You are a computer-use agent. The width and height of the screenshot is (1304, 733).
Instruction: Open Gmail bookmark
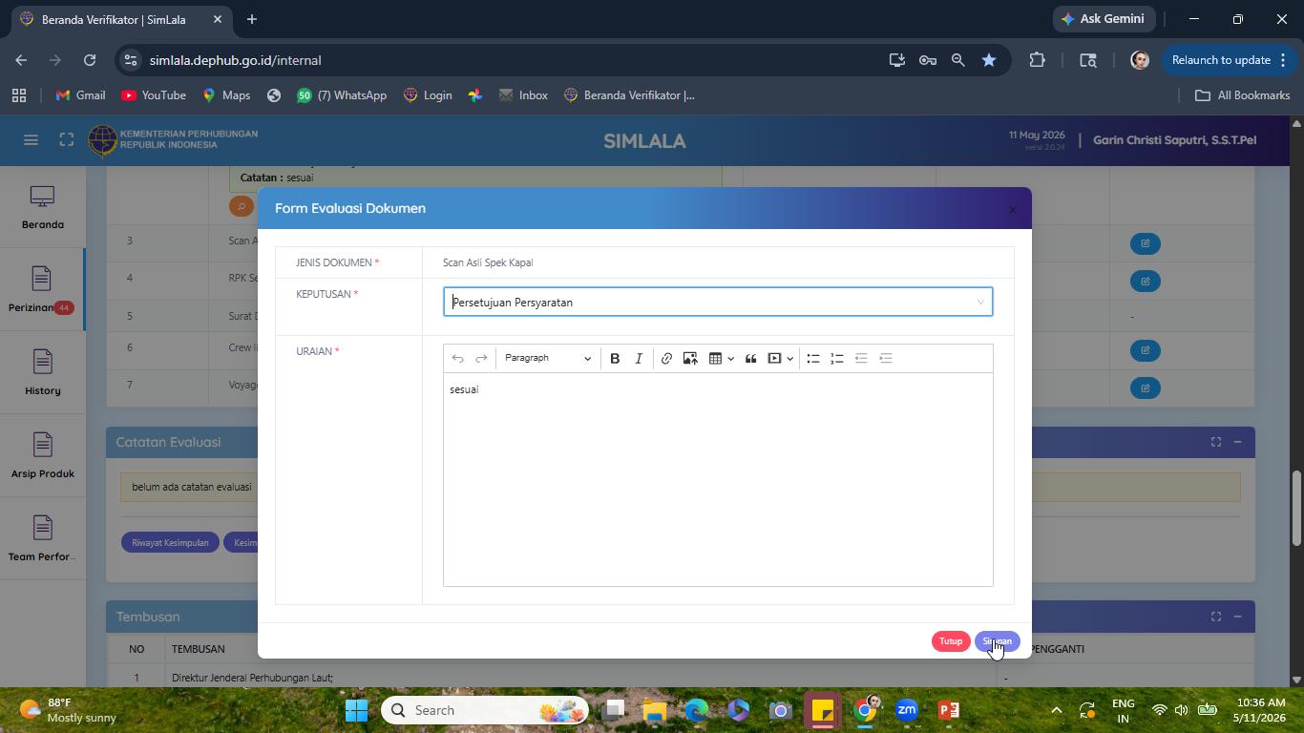point(80,95)
